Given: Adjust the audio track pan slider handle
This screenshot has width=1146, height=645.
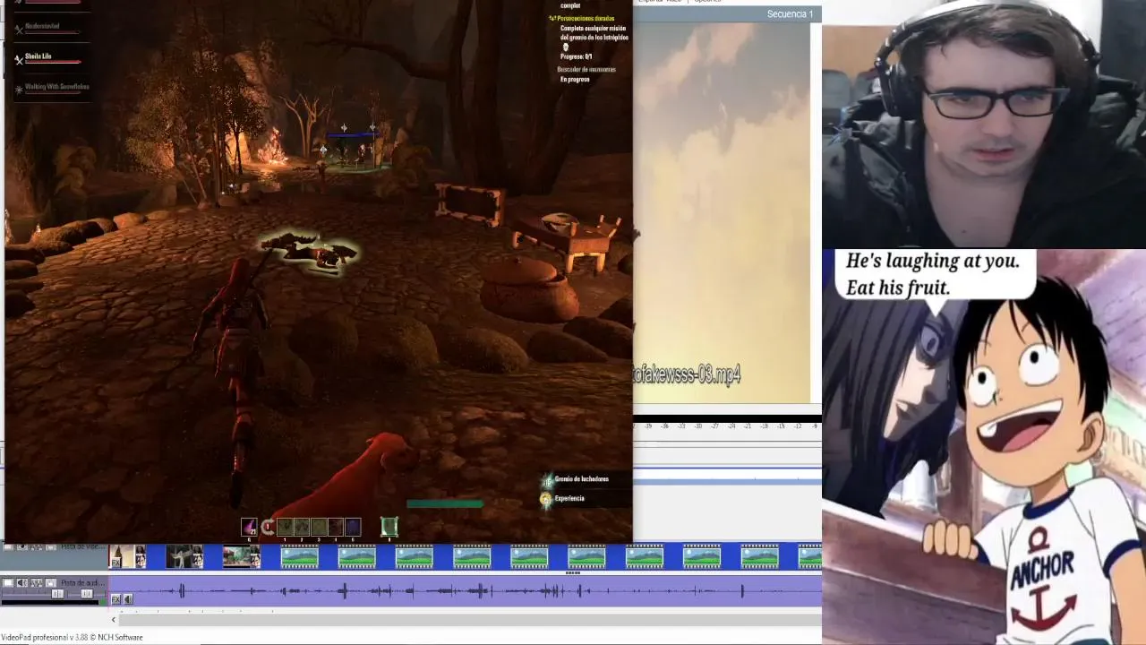Looking at the screenshot, I should coord(87,594).
